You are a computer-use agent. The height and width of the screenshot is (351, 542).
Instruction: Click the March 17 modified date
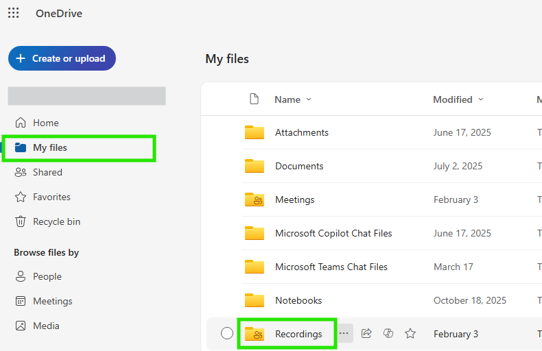click(x=453, y=267)
